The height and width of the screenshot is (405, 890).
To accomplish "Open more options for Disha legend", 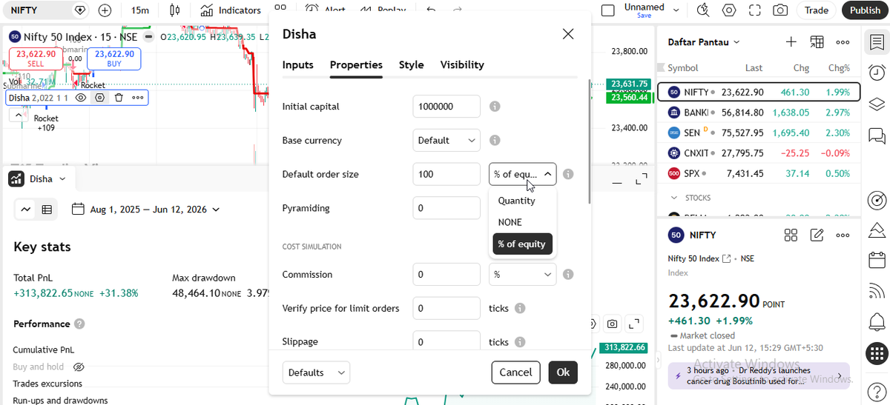I will coord(138,98).
